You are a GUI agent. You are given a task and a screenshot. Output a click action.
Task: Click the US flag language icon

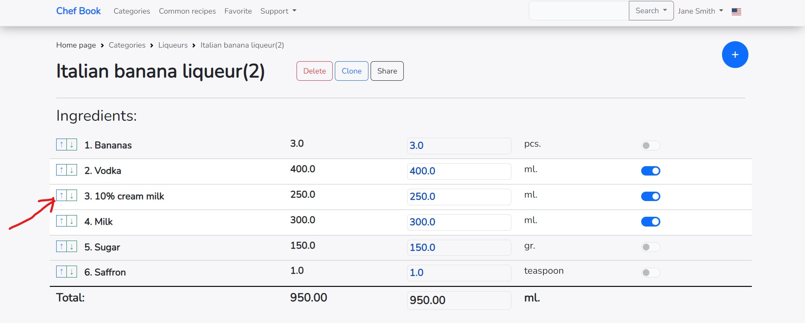736,12
